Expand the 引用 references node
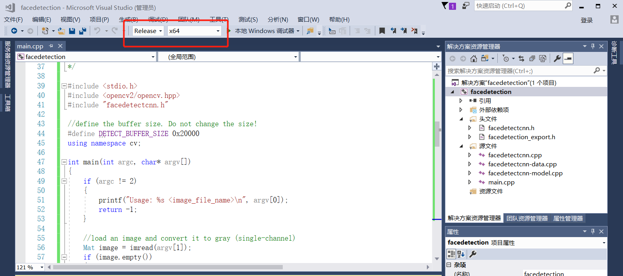This screenshot has width=623, height=276. pos(461,101)
